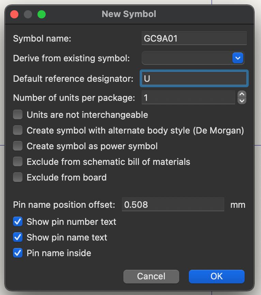Enable Create symbol as power symbol
The width and height of the screenshot is (261, 295).
point(18,146)
